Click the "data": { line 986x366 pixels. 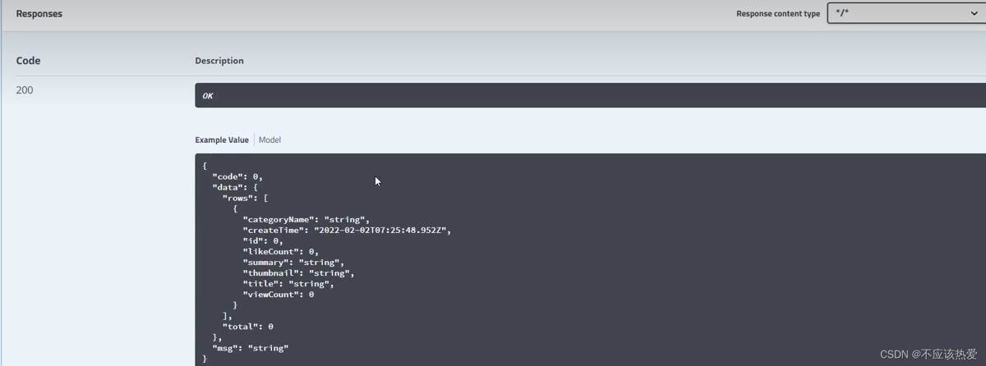[237, 187]
